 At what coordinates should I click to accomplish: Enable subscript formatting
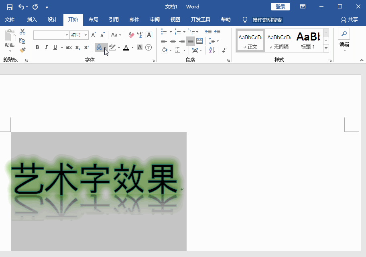pyautogui.click(x=78, y=47)
